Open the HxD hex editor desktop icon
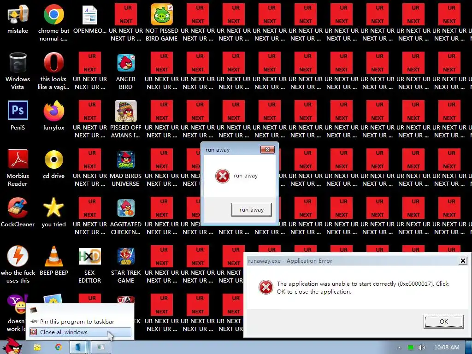 90,256
